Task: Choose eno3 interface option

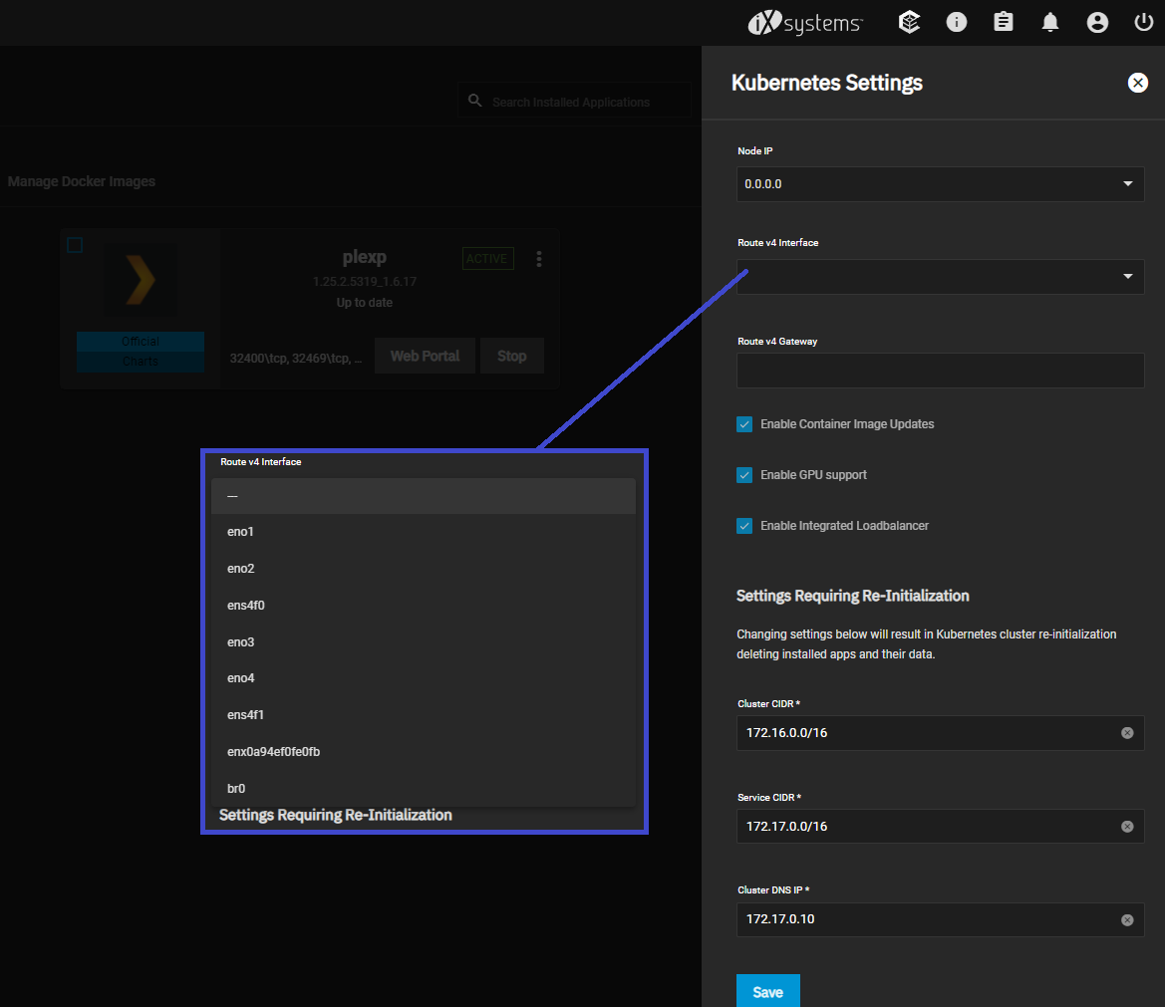Action: tap(424, 642)
